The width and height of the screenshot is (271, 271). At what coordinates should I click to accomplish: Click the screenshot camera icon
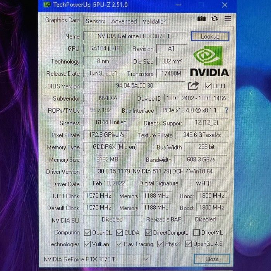pyautogui.click(x=201, y=19)
